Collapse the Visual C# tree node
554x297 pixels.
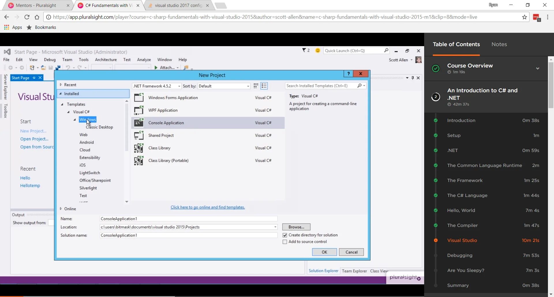coord(68,112)
